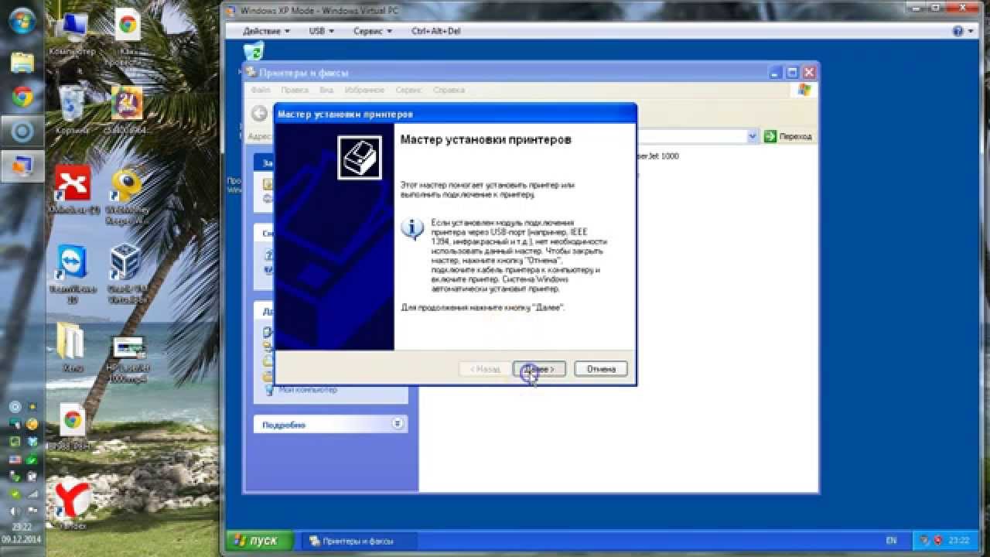Viewport: 990px width, 557px height.
Task: Click the Переход go button
Action: [x=788, y=136]
